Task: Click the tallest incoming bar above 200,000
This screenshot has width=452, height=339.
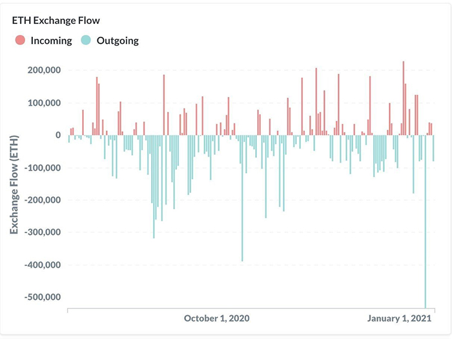Action: [404, 98]
